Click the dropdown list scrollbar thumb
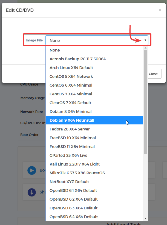Screen dimensions: 167x225 pyautogui.click(x=145, y=102)
